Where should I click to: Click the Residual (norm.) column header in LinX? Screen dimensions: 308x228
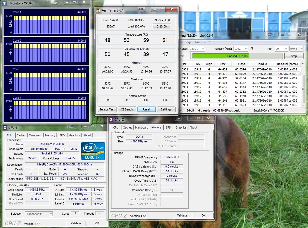(x=287, y=64)
